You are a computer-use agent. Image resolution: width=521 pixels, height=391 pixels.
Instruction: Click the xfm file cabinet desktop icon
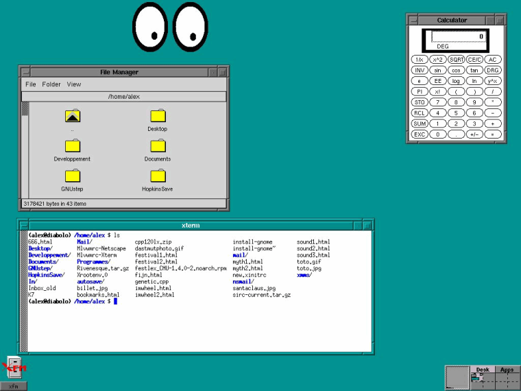14,368
